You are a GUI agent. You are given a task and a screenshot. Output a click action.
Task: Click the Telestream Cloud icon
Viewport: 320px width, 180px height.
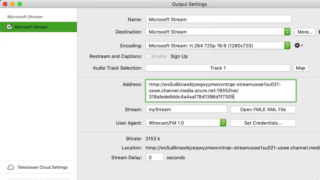click(11, 167)
